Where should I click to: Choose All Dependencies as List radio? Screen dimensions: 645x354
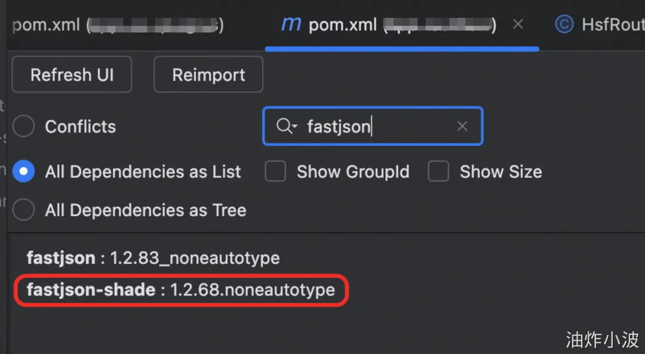click(x=24, y=172)
